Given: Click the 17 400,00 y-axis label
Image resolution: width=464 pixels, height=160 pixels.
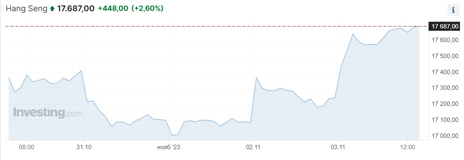Looking at the screenshot, I should tap(445, 72).
